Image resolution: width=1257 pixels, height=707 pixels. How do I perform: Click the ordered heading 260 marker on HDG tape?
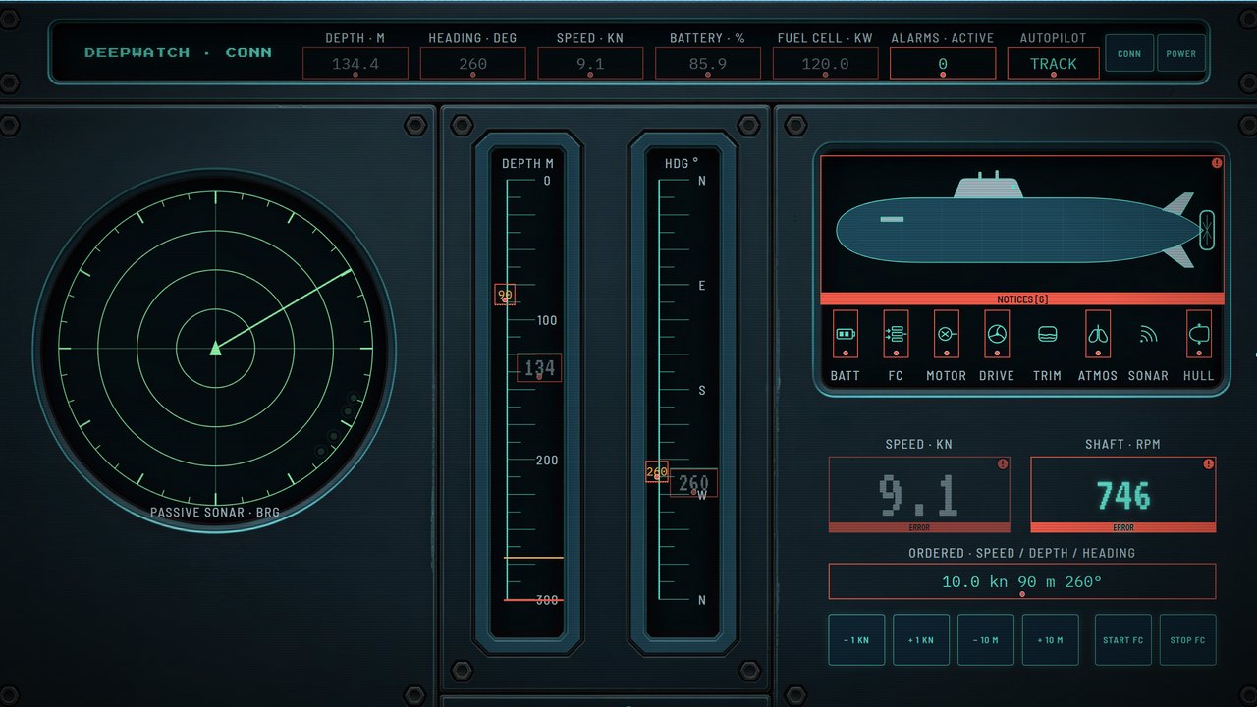coord(657,472)
